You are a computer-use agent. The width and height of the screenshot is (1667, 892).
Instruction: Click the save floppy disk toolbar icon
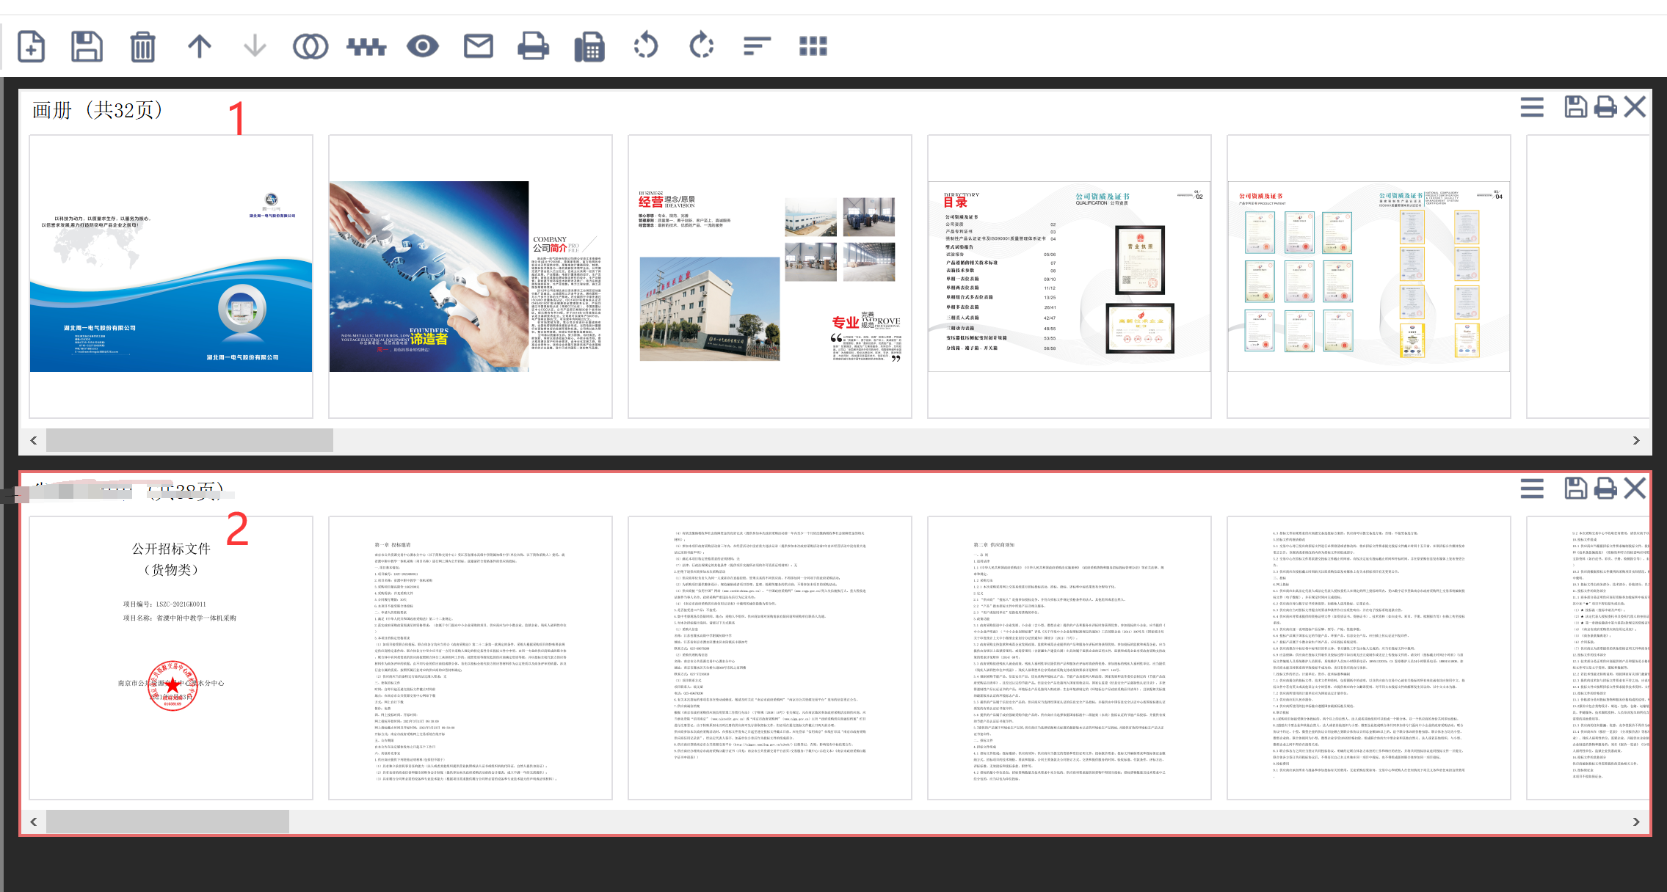tap(87, 46)
